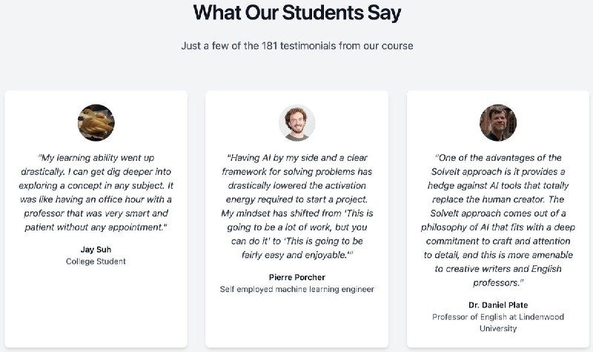
Task: Click the Pierre Porcher name text
Action: [296, 277]
